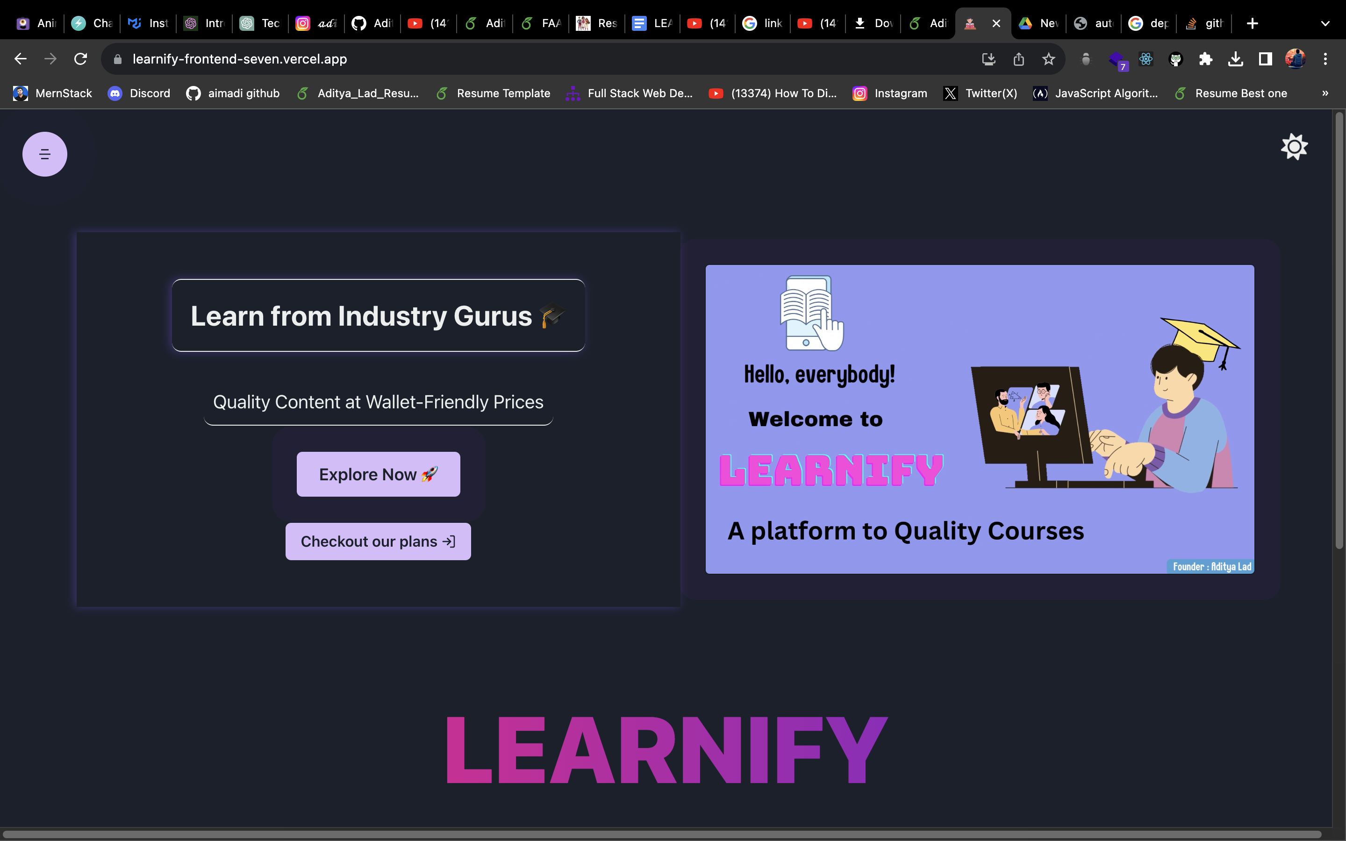Open the downloads icon in the toolbar
Image resolution: width=1346 pixels, height=841 pixels.
(1236, 58)
